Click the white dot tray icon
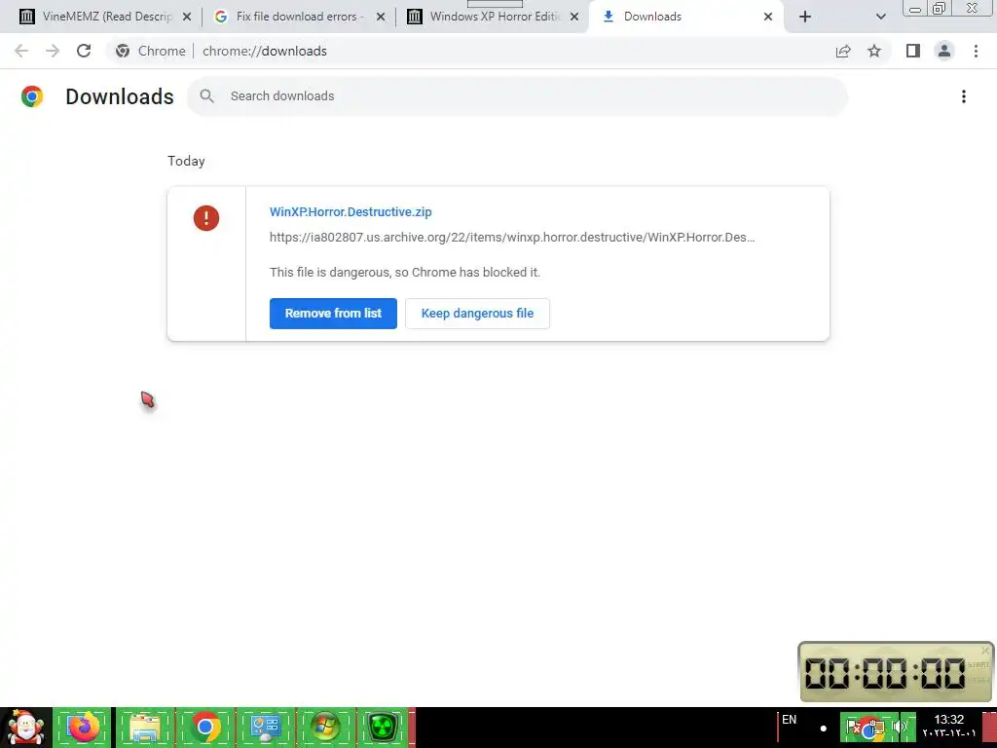This screenshot has height=748, width=997. click(x=824, y=729)
